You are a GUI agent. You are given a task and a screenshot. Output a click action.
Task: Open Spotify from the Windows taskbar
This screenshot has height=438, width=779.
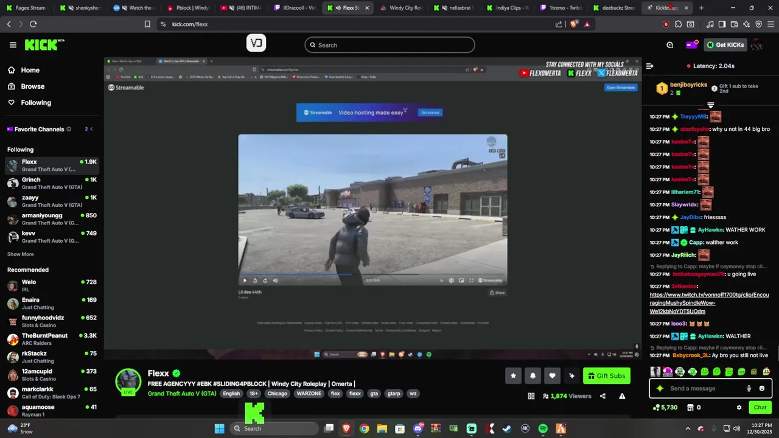(x=543, y=429)
